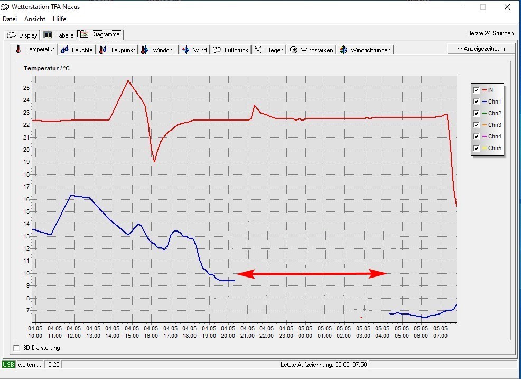The height and width of the screenshot is (379, 521).
Task: Click the Regen rain icon
Action: click(259, 50)
